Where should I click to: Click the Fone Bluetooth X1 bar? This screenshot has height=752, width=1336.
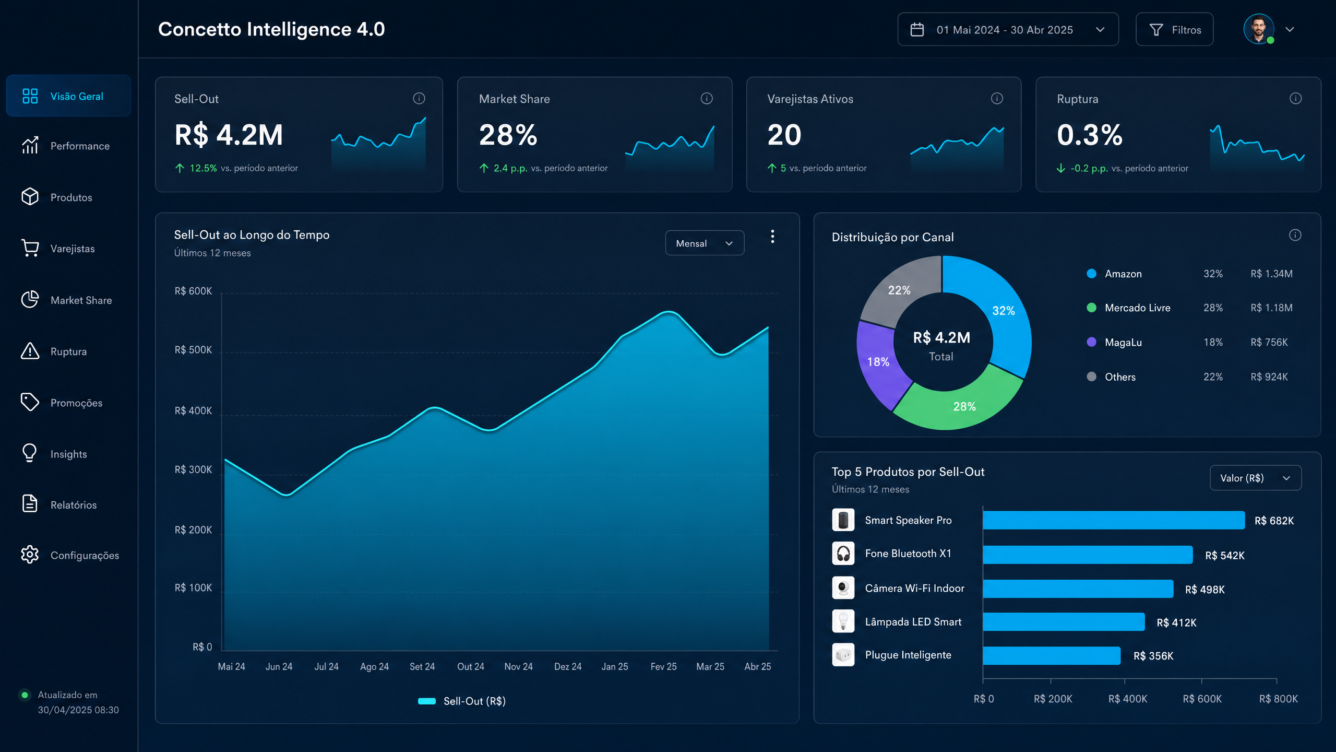pos(1088,555)
